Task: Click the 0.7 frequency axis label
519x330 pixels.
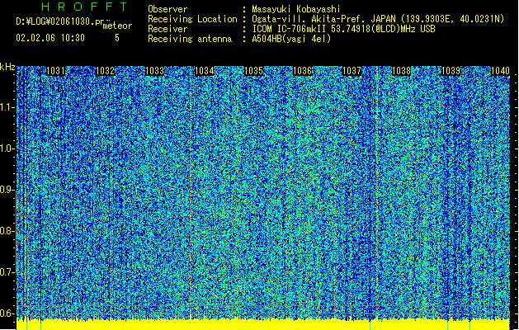Action: point(7,272)
